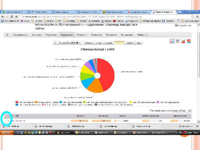
Task: Toggle the yellow /contacts legend entry
Action: click(x=142, y=102)
